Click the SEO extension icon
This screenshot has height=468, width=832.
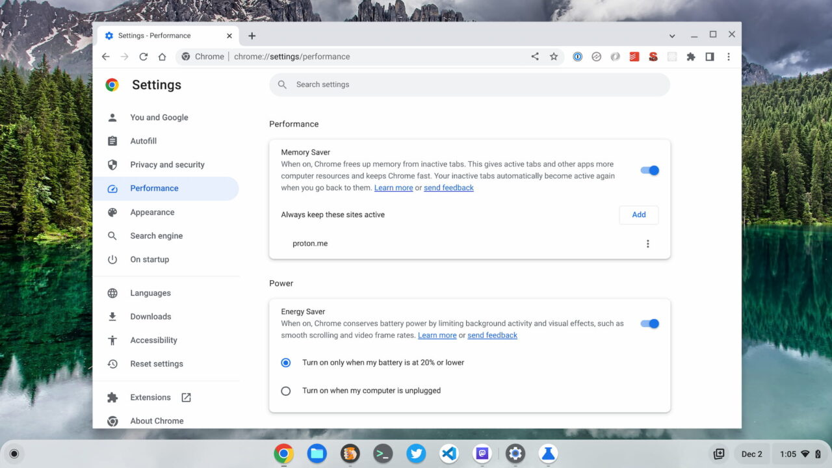tap(653, 57)
